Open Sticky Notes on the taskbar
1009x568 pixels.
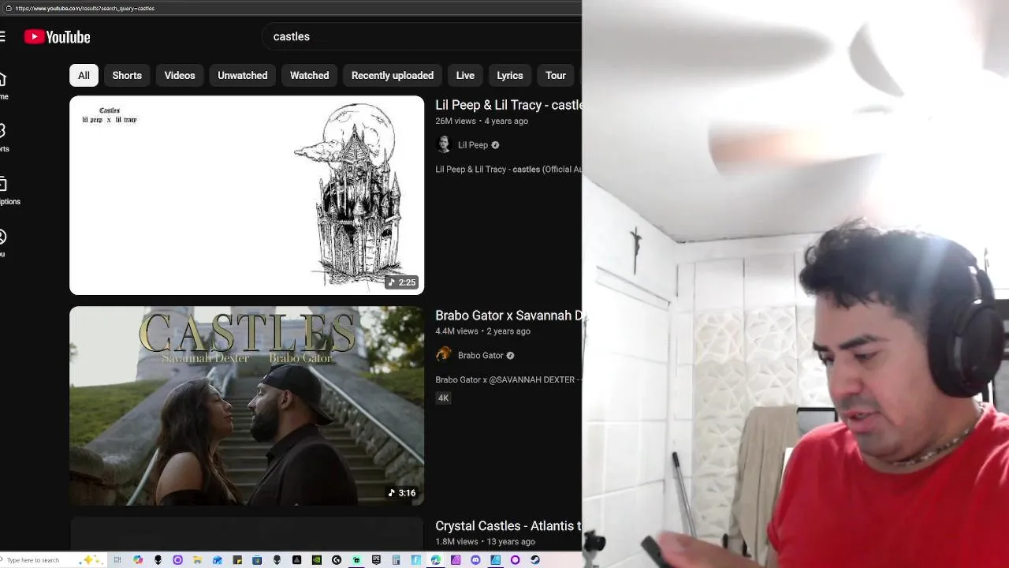[237, 560]
